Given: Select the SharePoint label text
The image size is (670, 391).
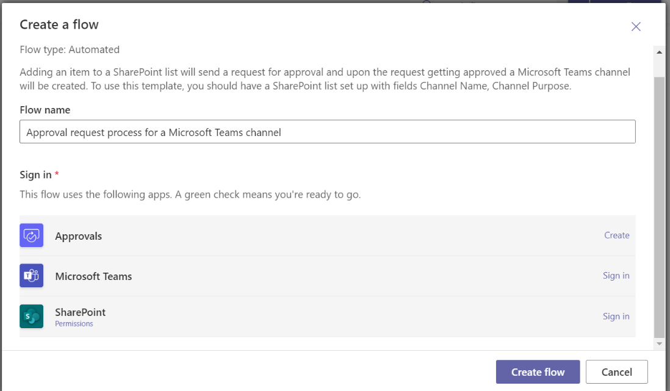Looking at the screenshot, I should [x=80, y=312].
